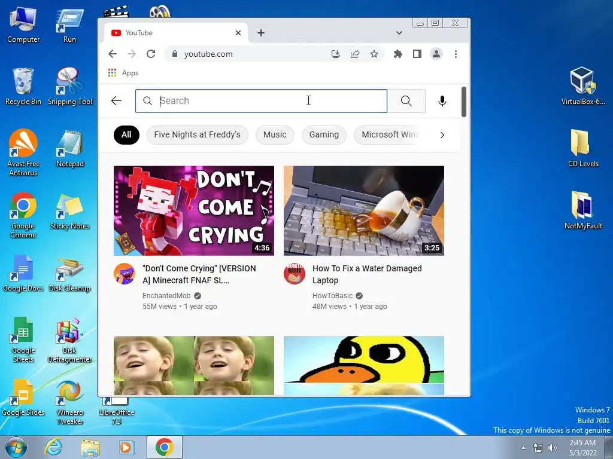Visit HowToBasic channel name link
The image size is (613, 459).
click(x=332, y=295)
